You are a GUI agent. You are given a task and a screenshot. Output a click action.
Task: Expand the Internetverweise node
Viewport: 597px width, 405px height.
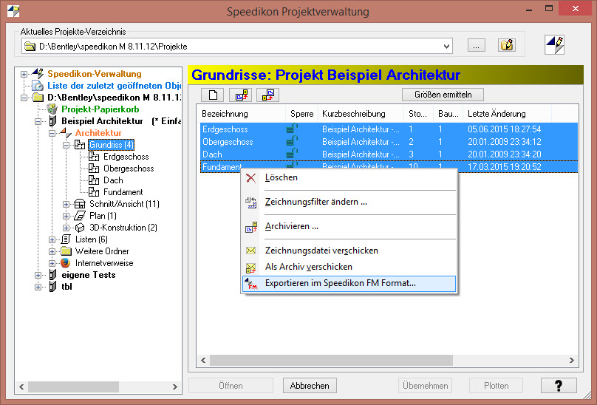click(x=52, y=263)
